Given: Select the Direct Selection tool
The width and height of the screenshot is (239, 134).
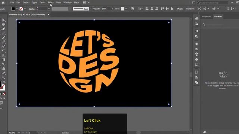Looking at the screenshot, I should 3,20.
